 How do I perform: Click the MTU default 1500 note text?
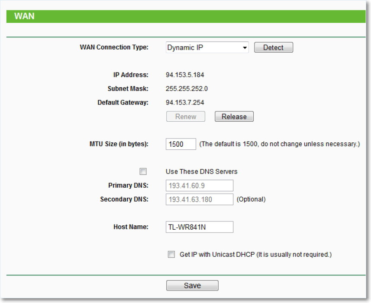pos(280,144)
